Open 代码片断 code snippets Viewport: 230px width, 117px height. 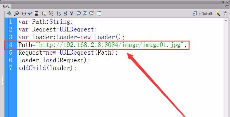pos(202,14)
